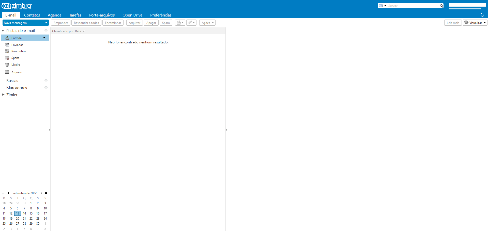Screen dimensions: 488x231
Task: Open the print icon button in the toolbar
Action: click(180, 23)
